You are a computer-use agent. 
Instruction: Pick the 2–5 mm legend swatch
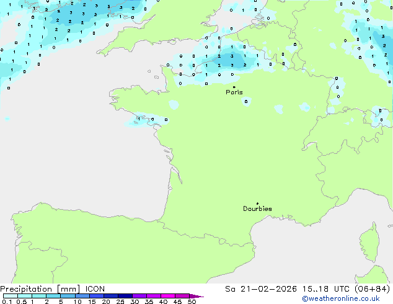(53, 296)
